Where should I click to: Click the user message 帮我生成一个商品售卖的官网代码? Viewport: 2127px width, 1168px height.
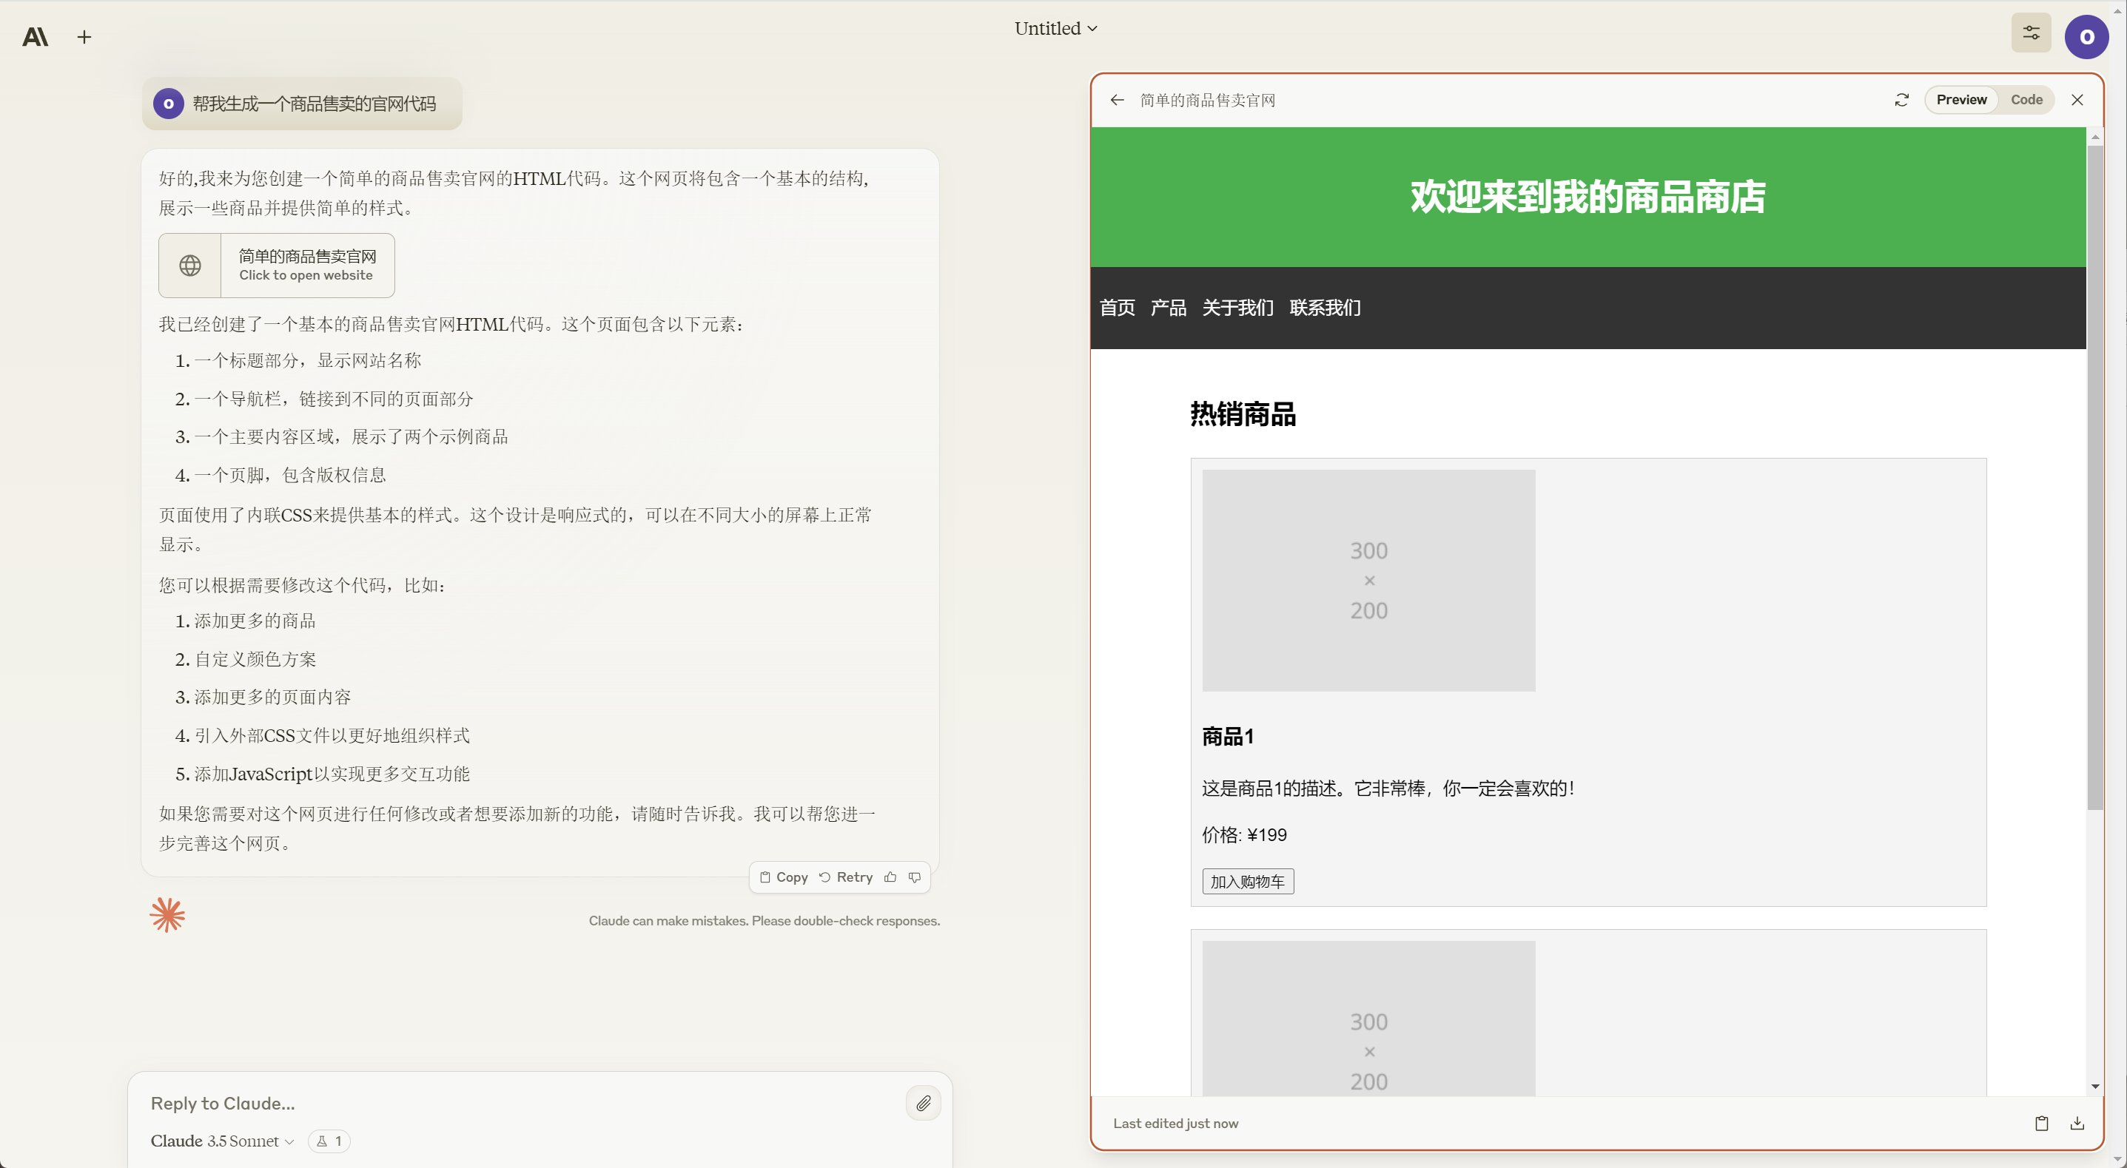pyautogui.click(x=314, y=103)
